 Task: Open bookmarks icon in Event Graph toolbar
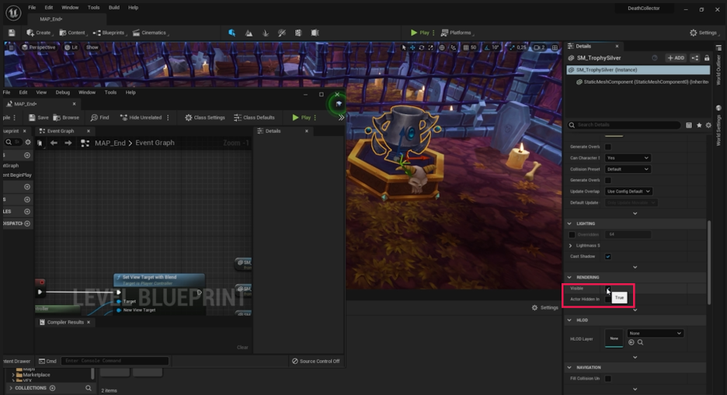[x=40, y=143]
